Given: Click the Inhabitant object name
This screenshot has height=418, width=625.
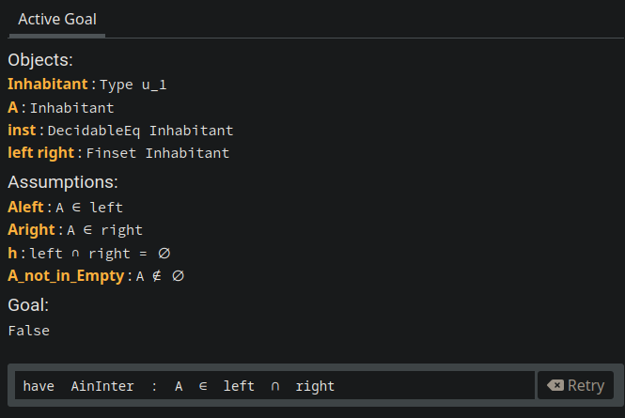Looking at the screenshot, I should pyautogui.click(x=47, y=85).
